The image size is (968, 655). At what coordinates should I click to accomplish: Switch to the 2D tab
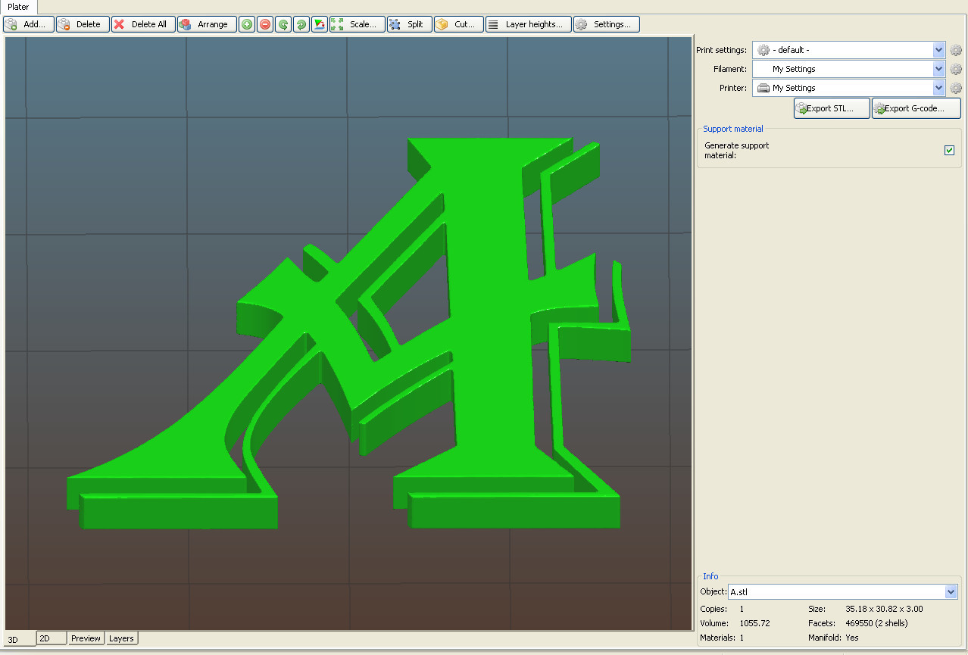click(x=51, y=638)
